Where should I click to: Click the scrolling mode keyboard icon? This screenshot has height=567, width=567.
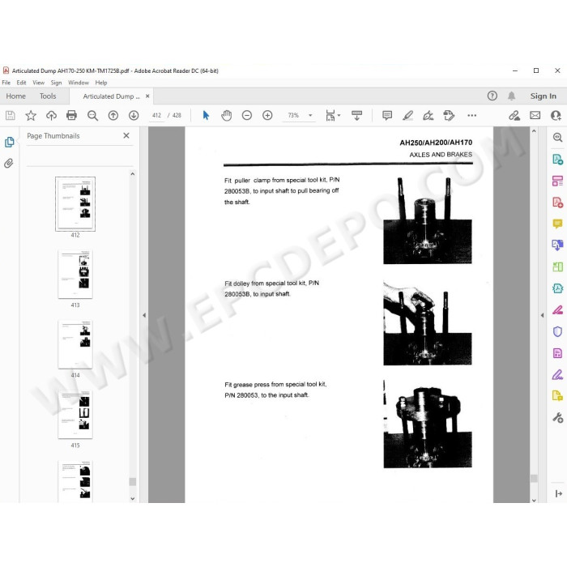pos(356,115)
